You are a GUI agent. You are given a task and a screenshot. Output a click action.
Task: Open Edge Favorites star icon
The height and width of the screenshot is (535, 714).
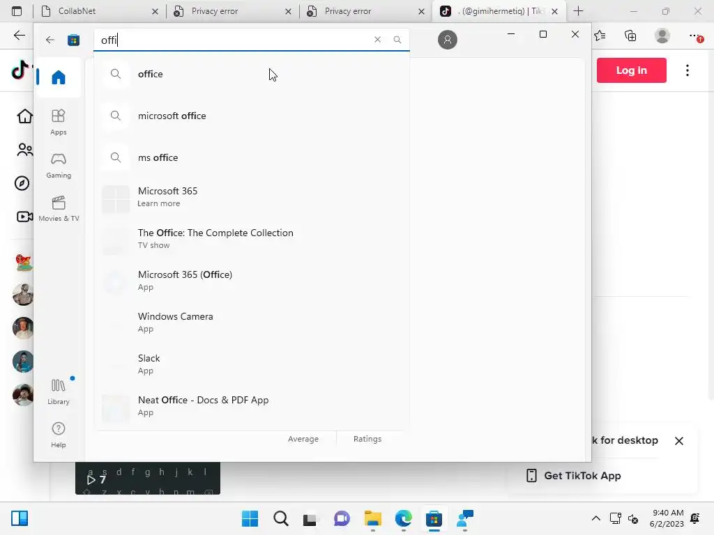coord(600,36)
